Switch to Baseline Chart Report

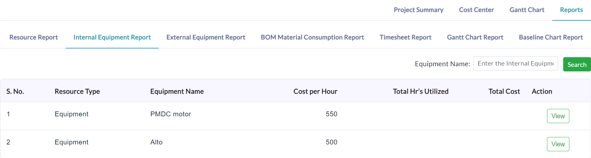coord(551,37)
